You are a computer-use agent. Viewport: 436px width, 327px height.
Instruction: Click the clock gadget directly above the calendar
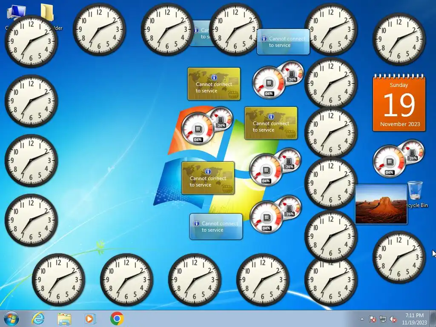399,39
